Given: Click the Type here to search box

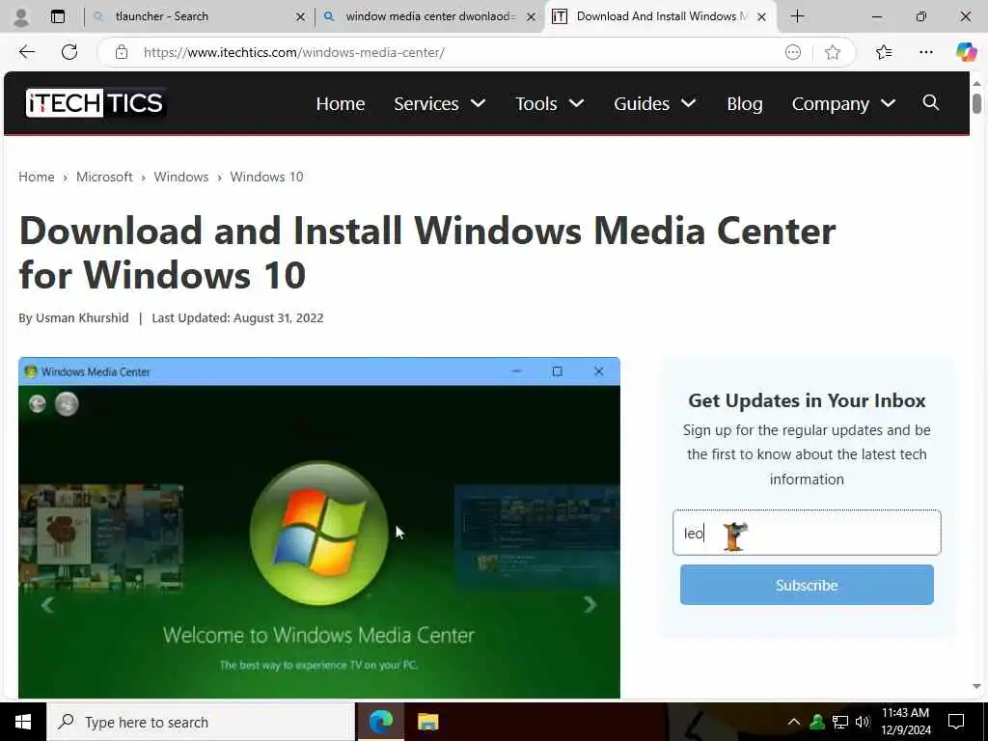Looking at the screenshot, I should (x=201, y=722).
